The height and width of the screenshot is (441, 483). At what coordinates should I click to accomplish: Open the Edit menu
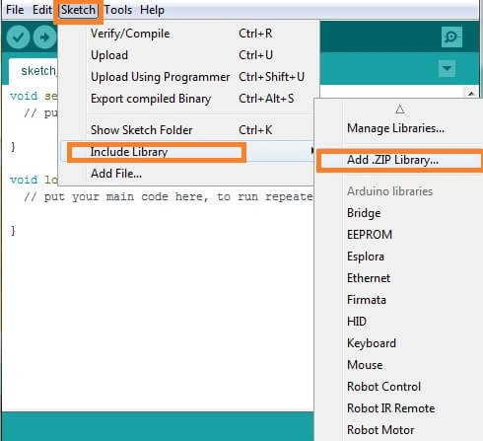click(x=42, y=10)
